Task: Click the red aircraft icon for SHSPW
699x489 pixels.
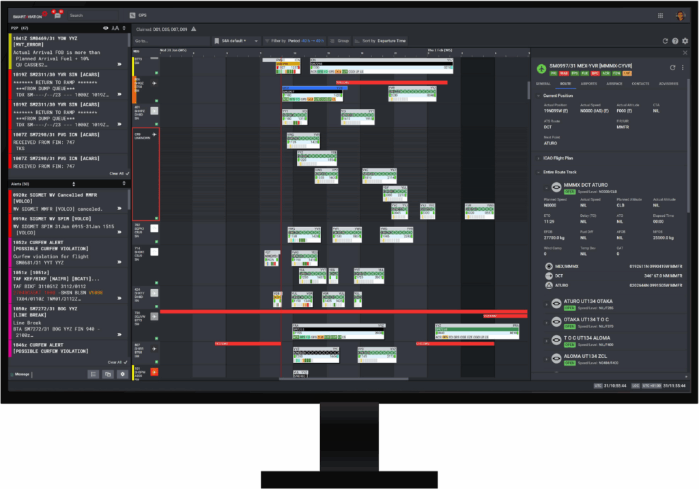Action: [154, 372]
